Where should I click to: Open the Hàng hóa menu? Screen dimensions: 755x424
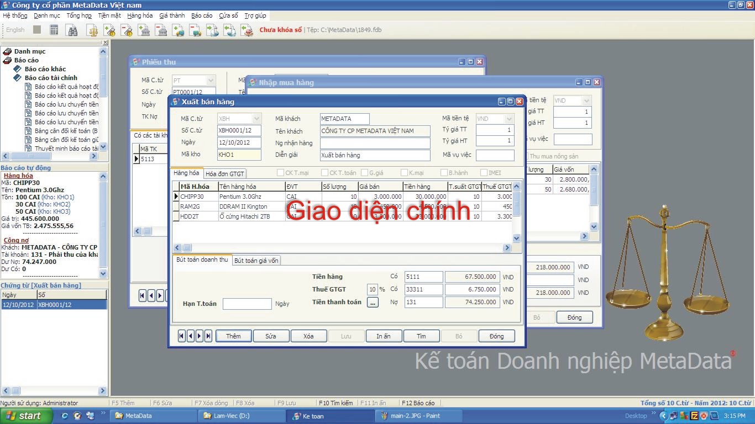[x=140, y=15]
